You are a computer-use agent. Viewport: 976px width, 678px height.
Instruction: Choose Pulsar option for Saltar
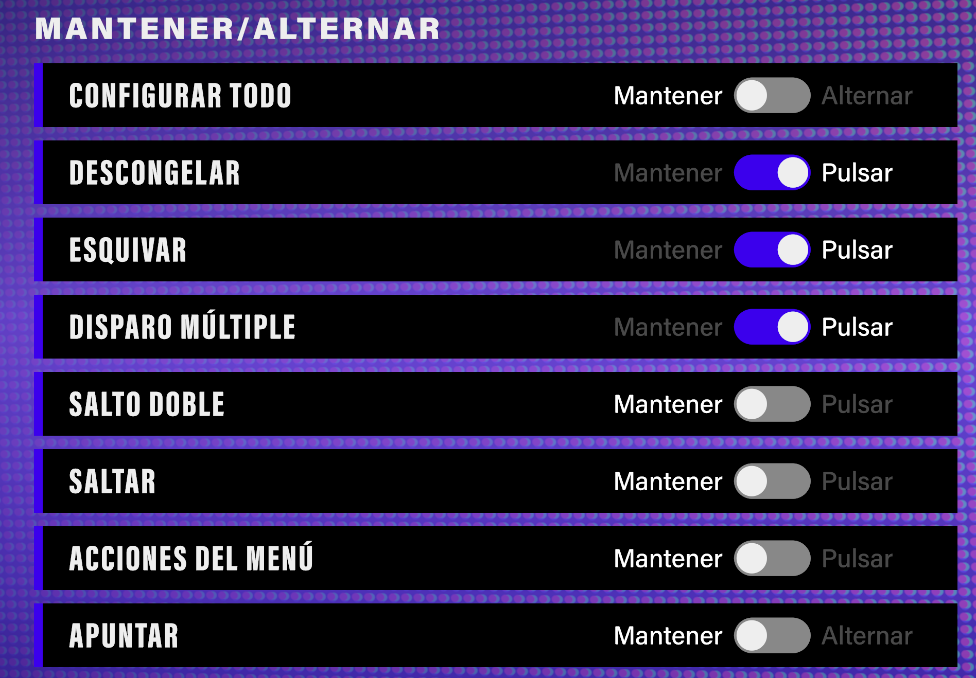click(x=857, y=481)
